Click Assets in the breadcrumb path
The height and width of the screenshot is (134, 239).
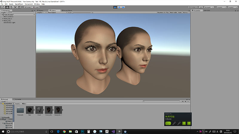pos(17,104)
